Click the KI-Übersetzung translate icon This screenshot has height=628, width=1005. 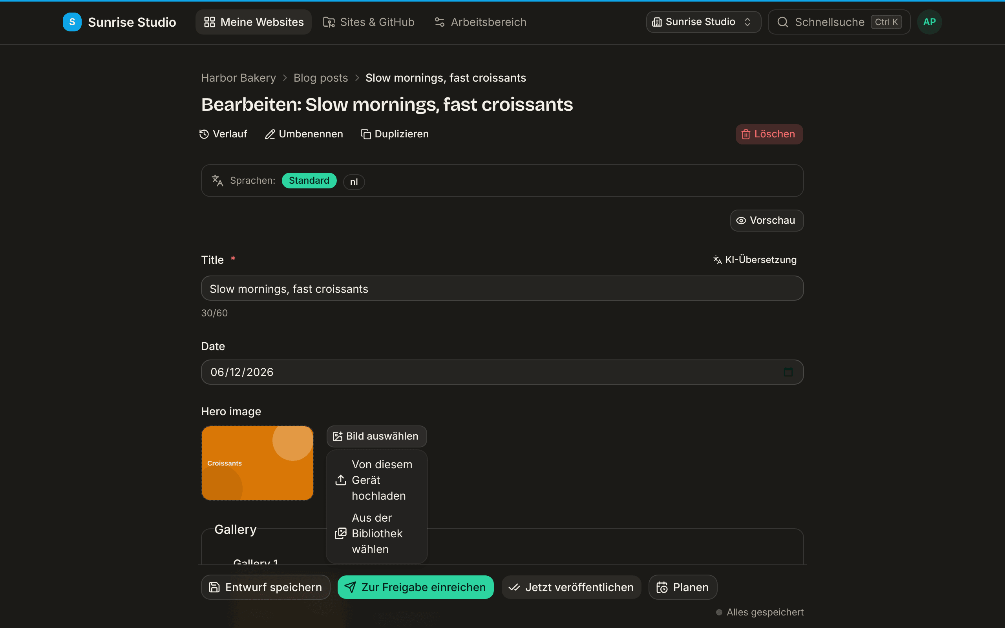tap(717, 260)
